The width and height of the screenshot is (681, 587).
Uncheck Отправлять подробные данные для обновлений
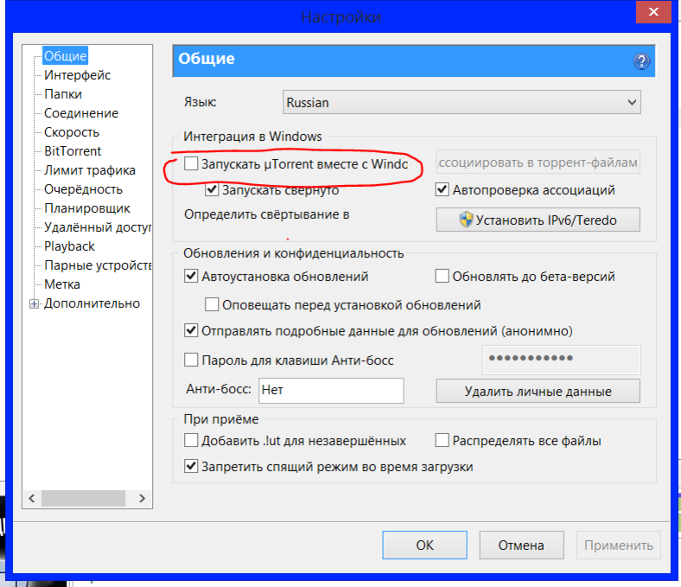(191, 330)
